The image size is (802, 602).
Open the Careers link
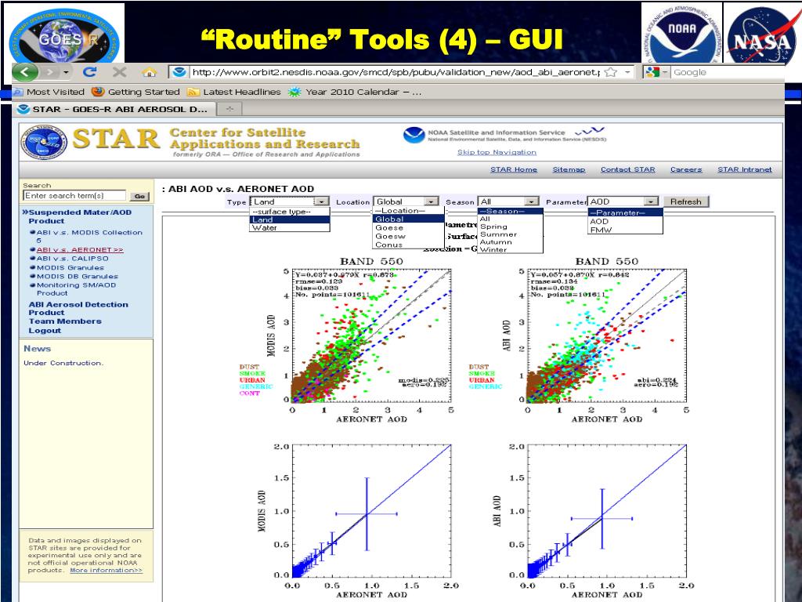(686, 169)
